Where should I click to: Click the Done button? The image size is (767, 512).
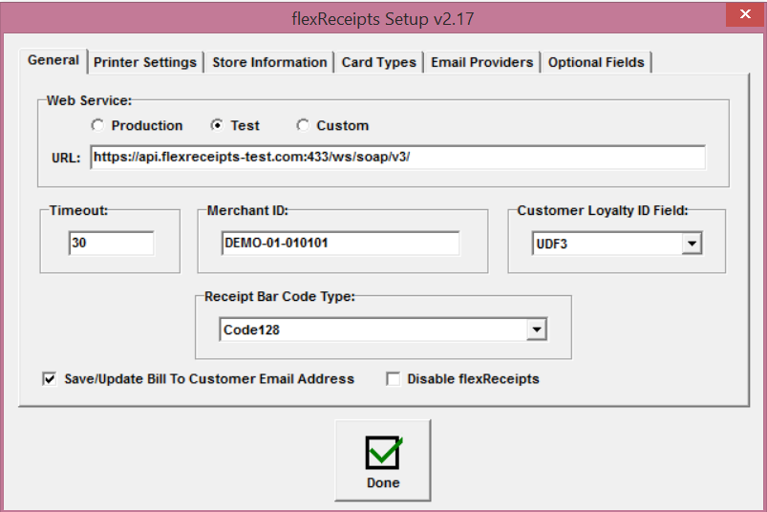click(x=383, y=460)
